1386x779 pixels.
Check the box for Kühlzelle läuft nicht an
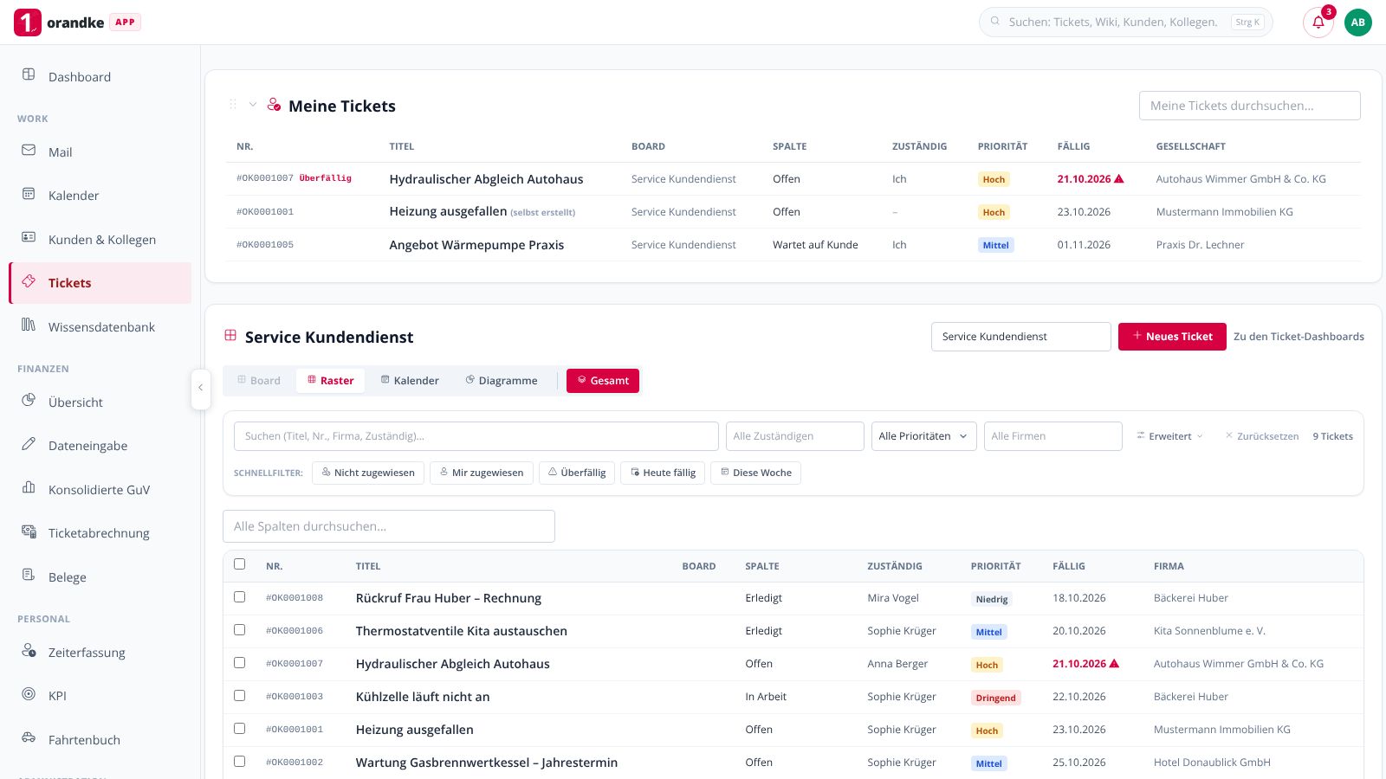pos(240,696)
